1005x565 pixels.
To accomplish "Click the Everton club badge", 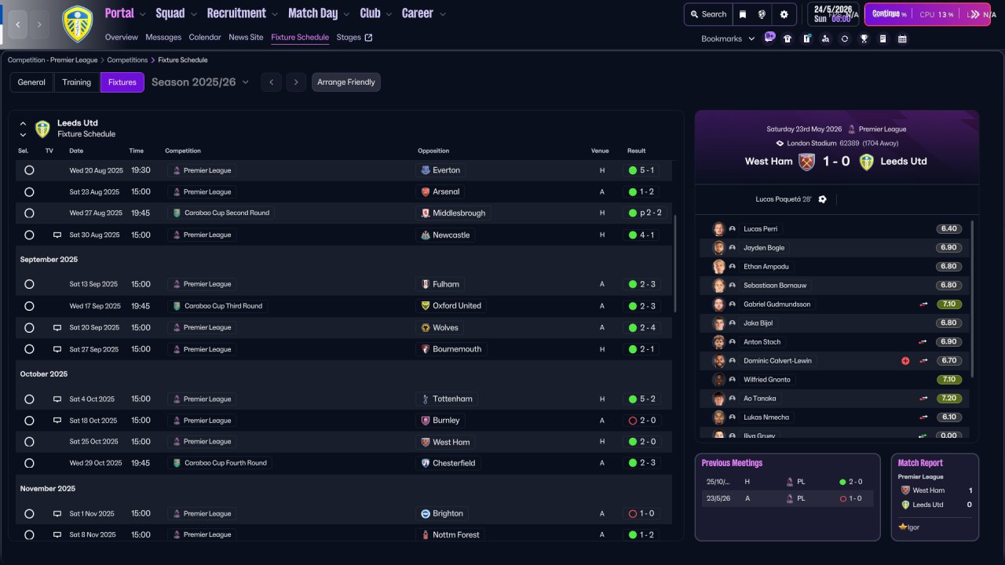I will pyautogui.click(x=426, y=170).
